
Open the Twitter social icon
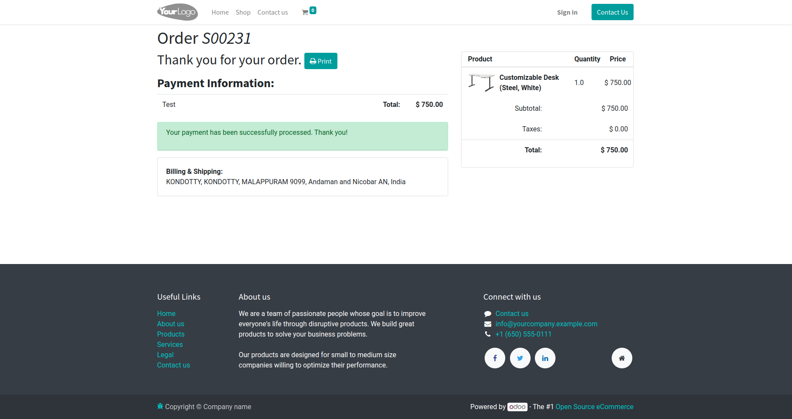(x=520, y=358)
